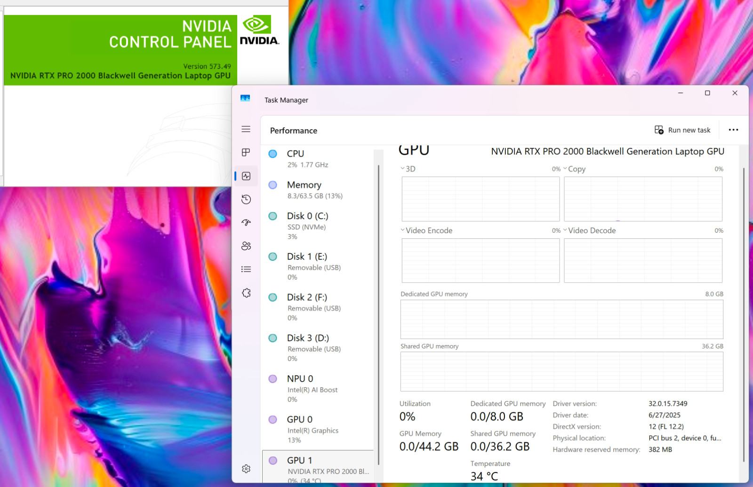Select Disk 2 (F:) performance item
Screen dimensions: 753x487
(318, 307)
